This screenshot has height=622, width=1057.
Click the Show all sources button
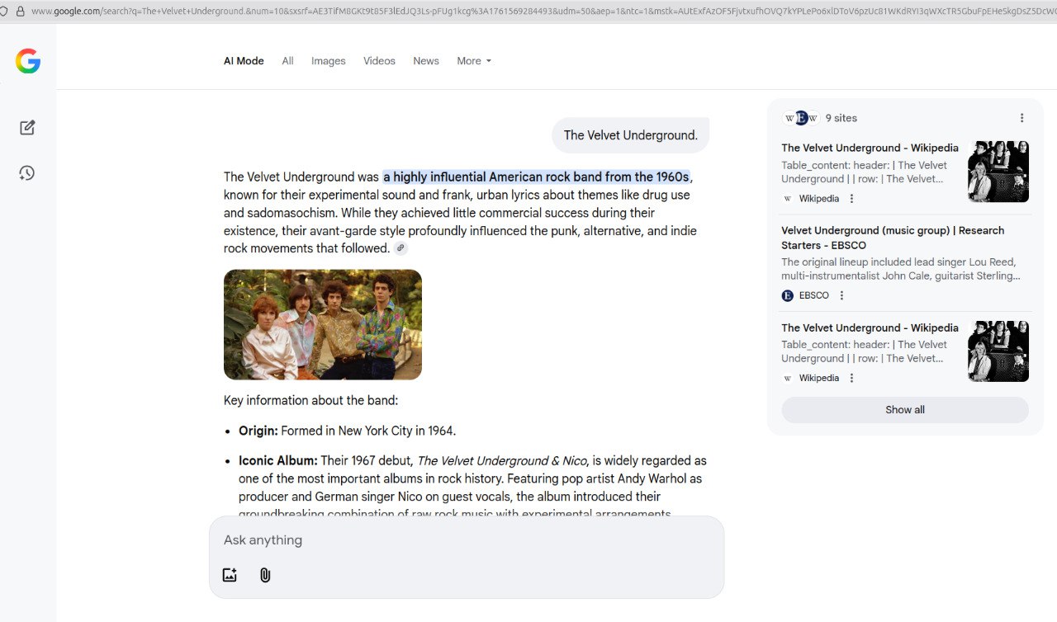click(x=904, y=410)
